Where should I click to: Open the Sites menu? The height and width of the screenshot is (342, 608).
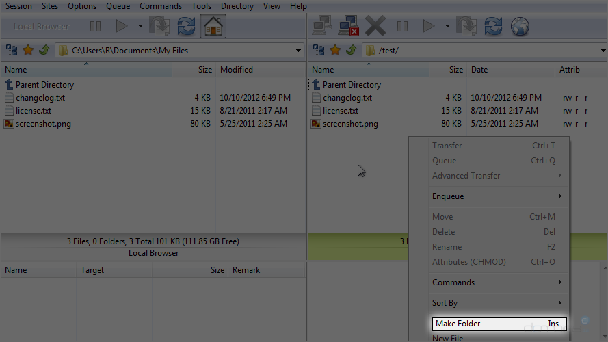[49, 6]
